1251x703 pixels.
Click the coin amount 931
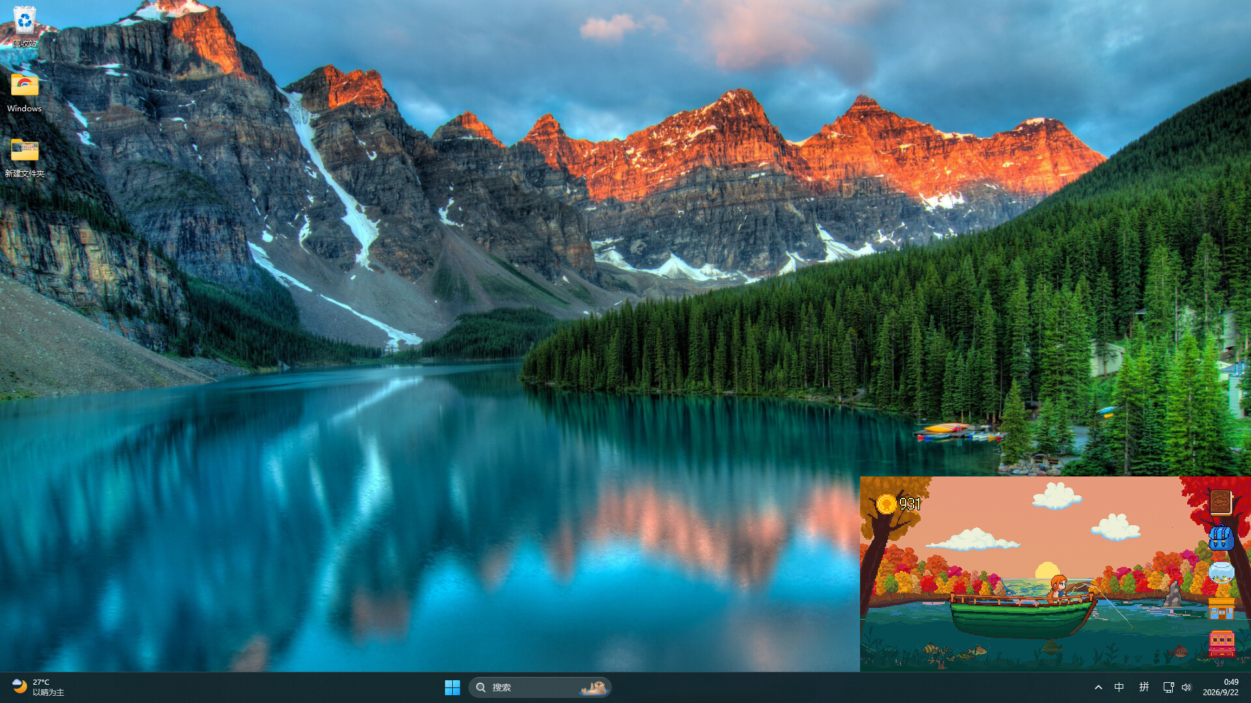coord(910,504)
